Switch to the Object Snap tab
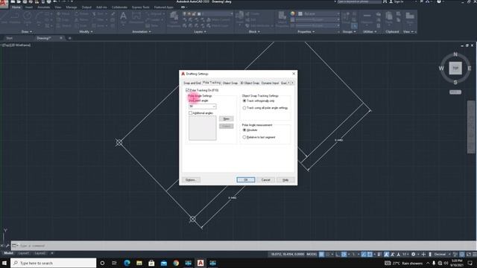Viewport: 477px width, 268px height. (230, 83)
